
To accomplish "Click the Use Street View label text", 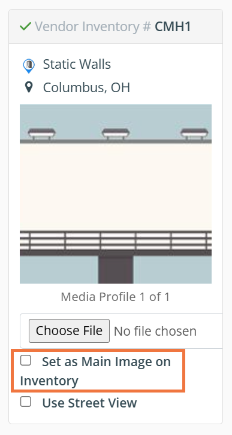I will coord(89,403).
